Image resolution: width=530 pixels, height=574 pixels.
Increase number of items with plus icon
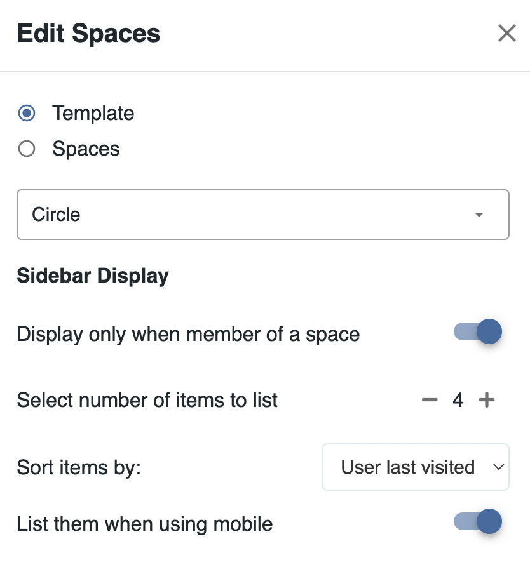point(486,400)
